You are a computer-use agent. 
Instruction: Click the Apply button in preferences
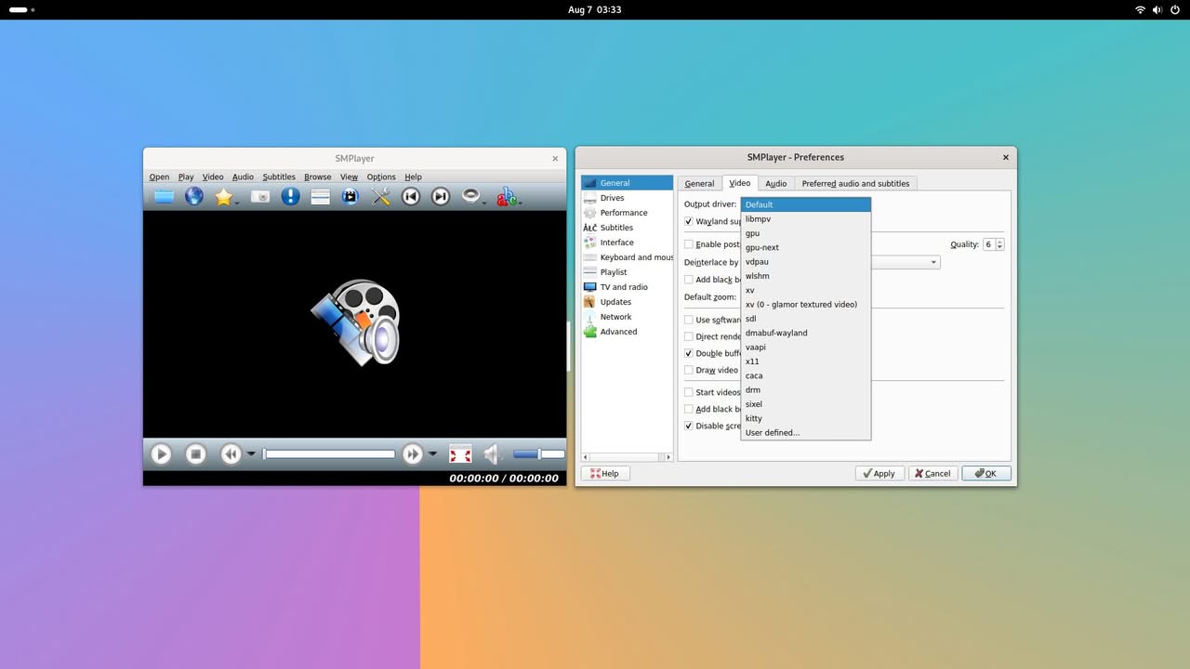(x=879, y=473)
